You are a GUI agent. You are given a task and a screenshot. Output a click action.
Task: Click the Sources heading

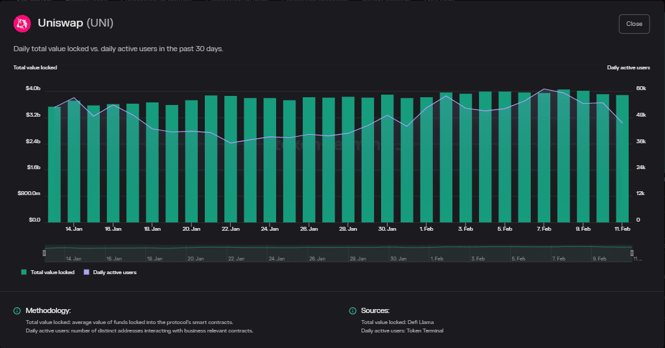point(375,310)
